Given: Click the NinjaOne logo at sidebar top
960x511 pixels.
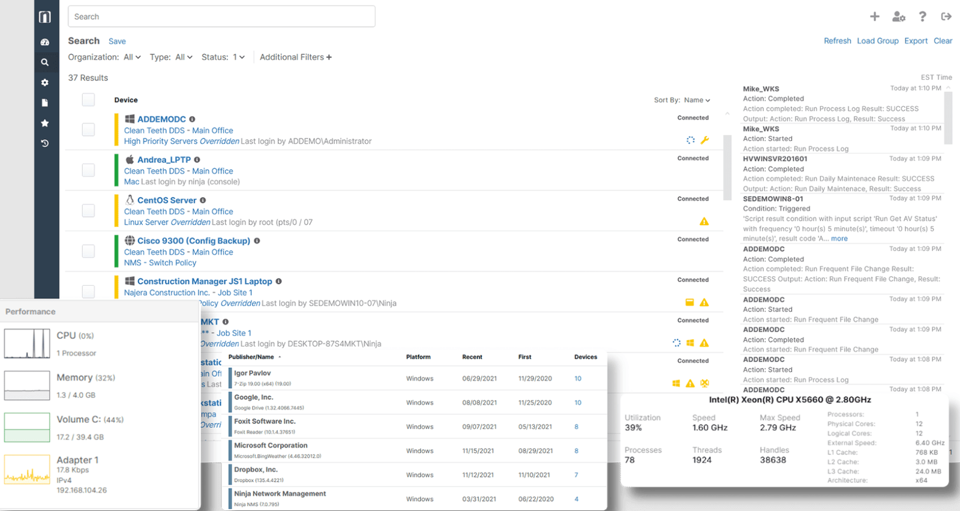Looking at the screenshot, I should 45,17.
